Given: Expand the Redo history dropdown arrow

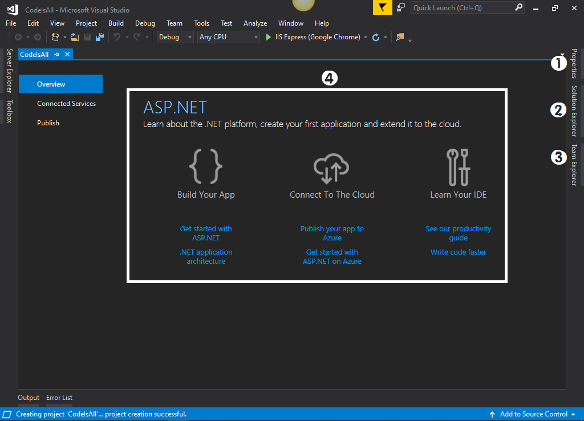Looking at the screenshot, I should (147, 37).
